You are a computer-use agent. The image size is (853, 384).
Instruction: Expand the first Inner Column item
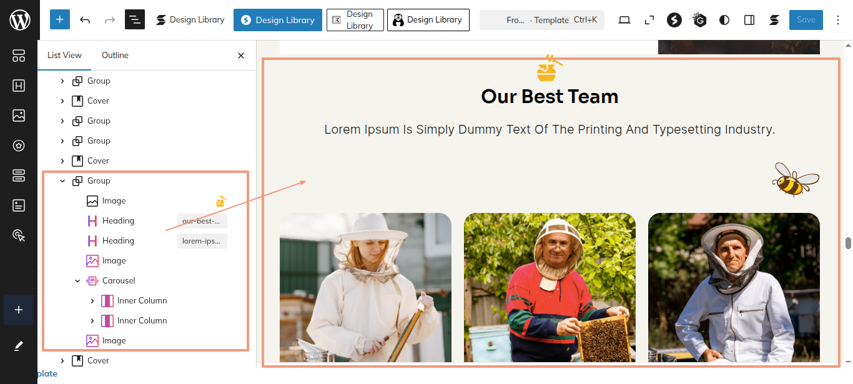[x=92, y=301]
